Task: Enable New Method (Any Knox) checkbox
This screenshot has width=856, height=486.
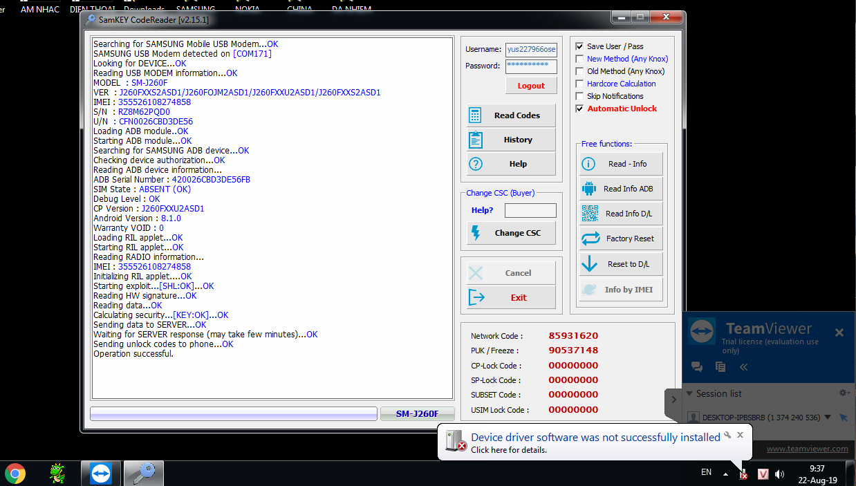Action: click(579, 59)
